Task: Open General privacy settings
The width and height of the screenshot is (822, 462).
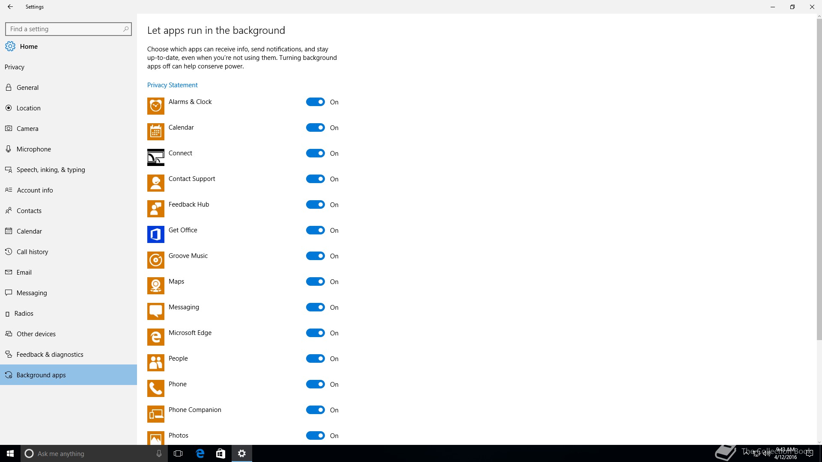Action: pos(68,87)
